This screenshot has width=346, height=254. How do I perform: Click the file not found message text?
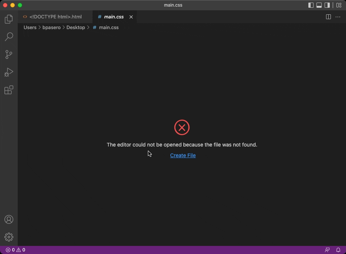pos(182,145)
